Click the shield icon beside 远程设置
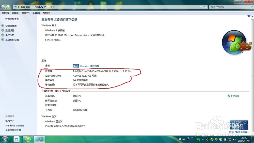 coord(3,30)
